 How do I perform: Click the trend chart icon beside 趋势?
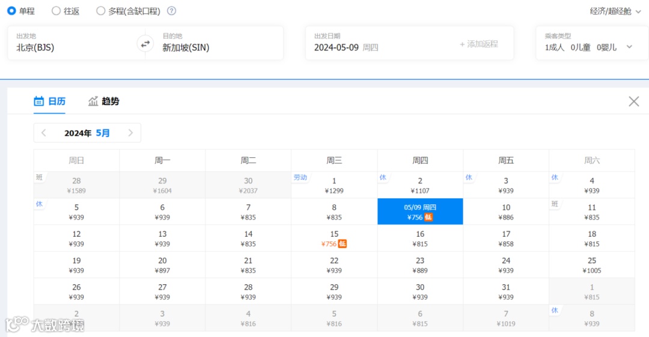point(93,101)
